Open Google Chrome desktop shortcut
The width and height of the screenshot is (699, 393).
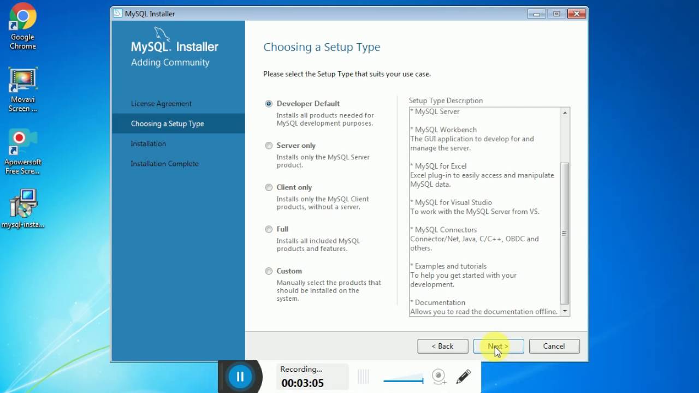point(22,26)
